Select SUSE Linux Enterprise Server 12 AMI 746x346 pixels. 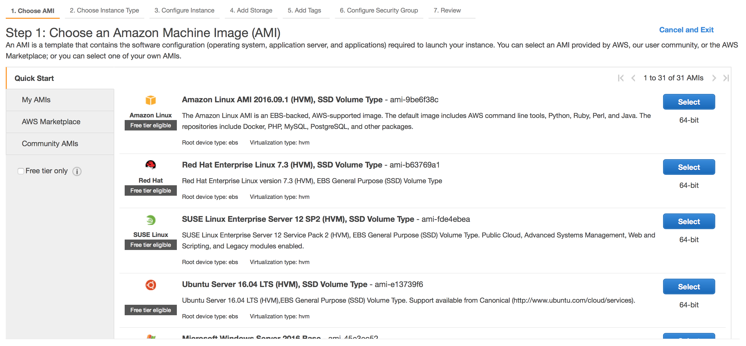click(x=689, y=222)
